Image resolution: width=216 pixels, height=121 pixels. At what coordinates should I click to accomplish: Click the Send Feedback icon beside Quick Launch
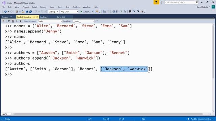pyautogui.click(x=162, y=2)
